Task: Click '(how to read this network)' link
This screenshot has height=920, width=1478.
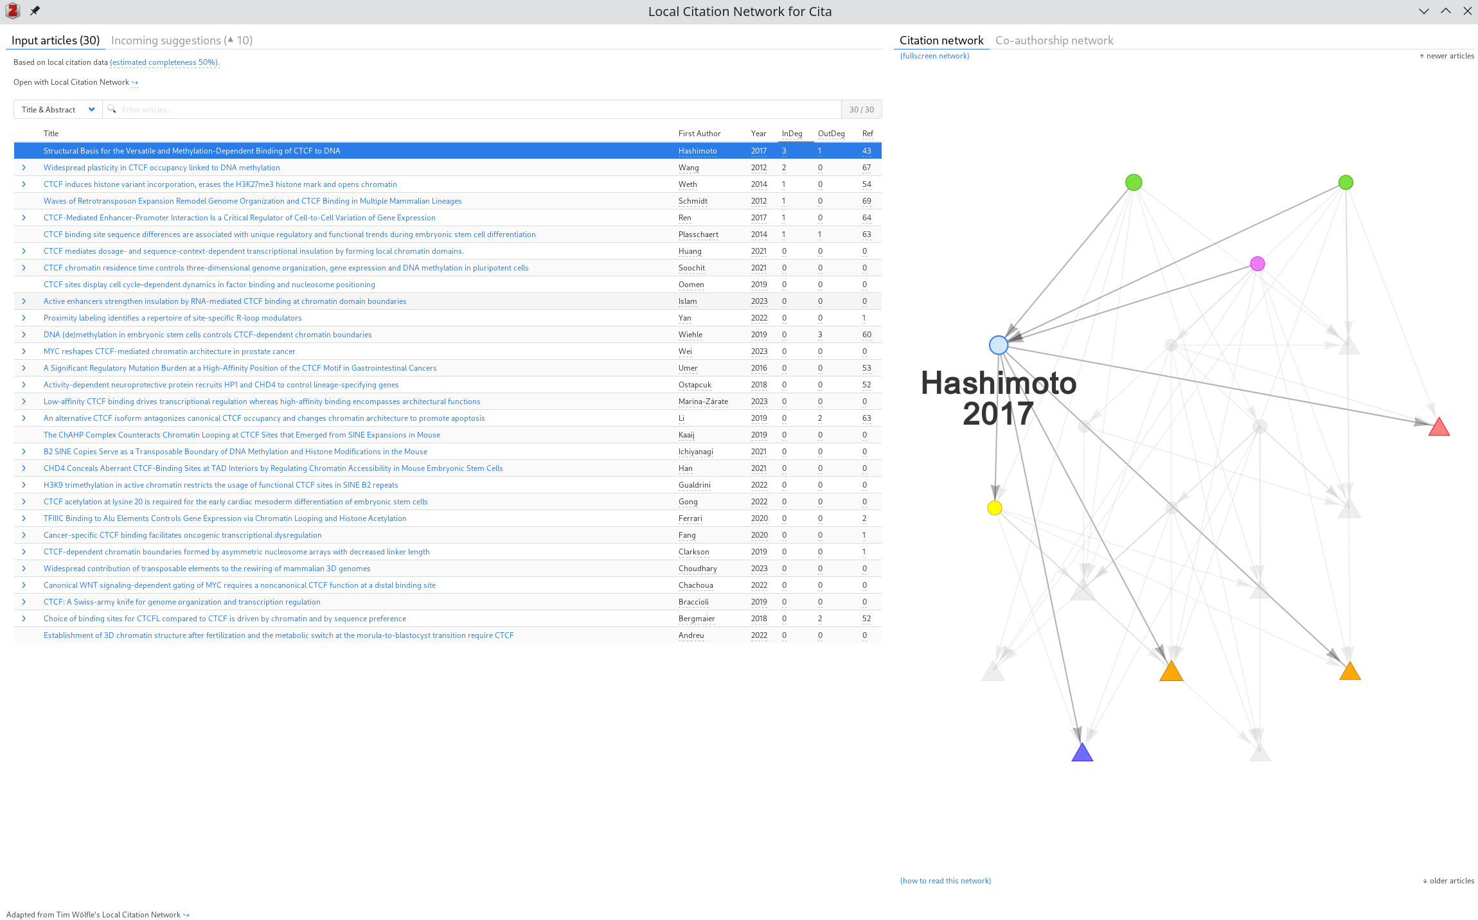Action: pyautogui.click(x=945, y=880)
